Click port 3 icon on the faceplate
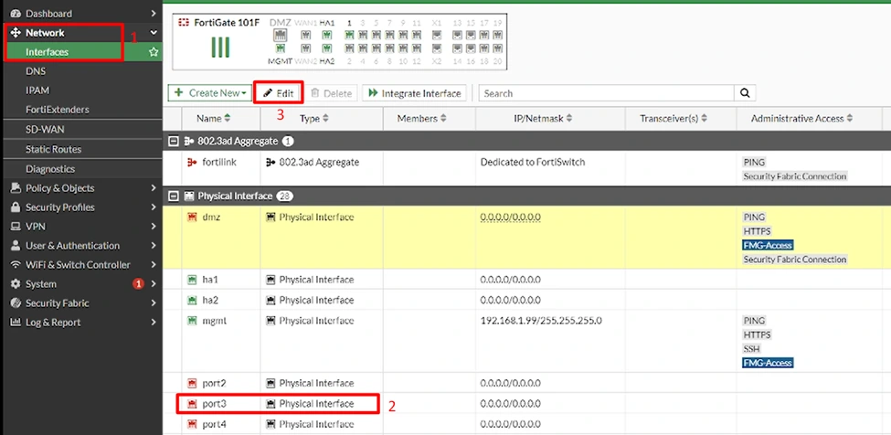Viewport: 891px width, 435px height. click(363, 35)
